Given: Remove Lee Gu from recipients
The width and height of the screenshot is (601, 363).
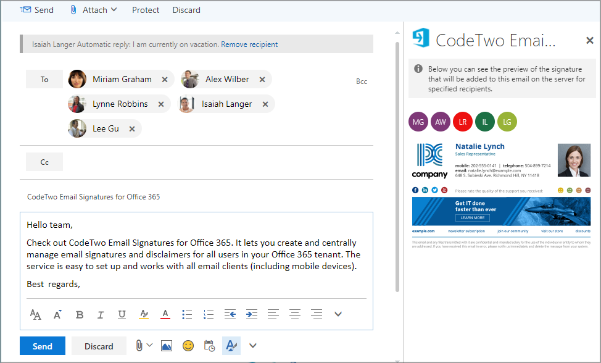Looking at the screenshot, I should (x=132, y=129).
